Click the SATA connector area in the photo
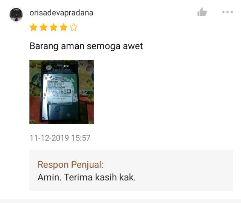This screenshot has width=241, height=203. [61, 70]
